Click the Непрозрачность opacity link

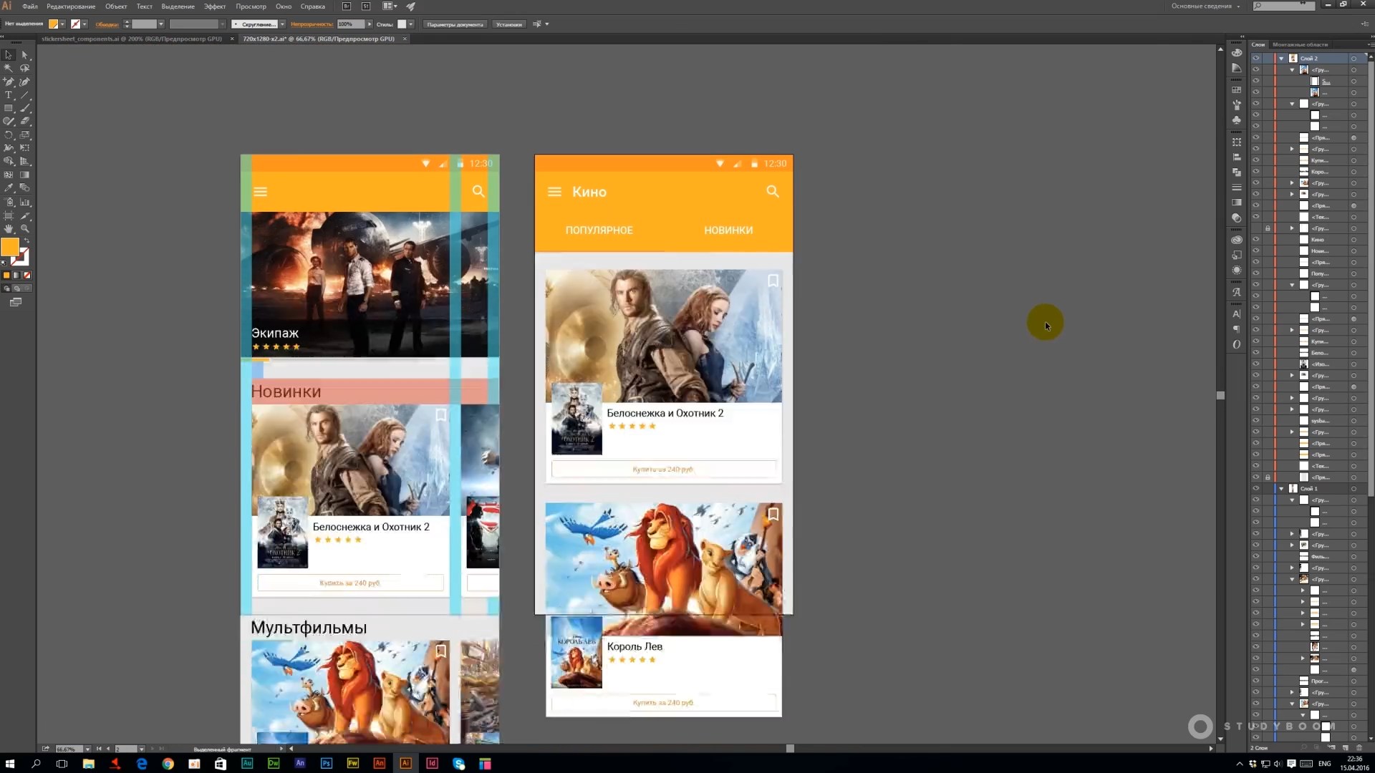tap(312, 24)
